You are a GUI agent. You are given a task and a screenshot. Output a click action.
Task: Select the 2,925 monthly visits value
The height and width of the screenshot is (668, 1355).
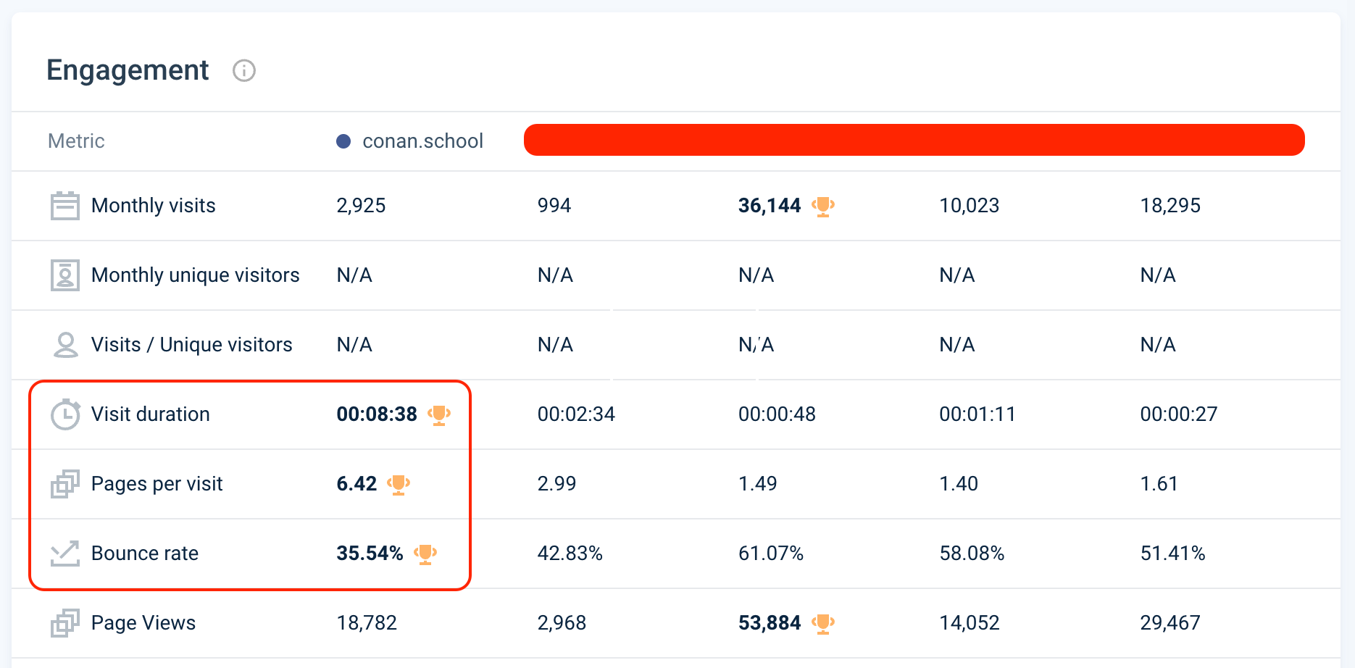pyautogui.click(x=361, y=206)
